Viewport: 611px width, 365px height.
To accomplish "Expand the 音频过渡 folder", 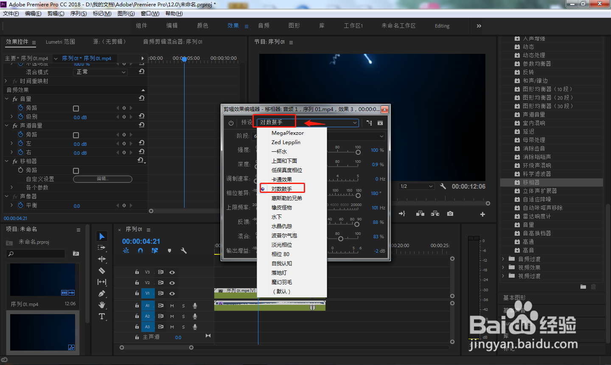I will coord(504,259).
